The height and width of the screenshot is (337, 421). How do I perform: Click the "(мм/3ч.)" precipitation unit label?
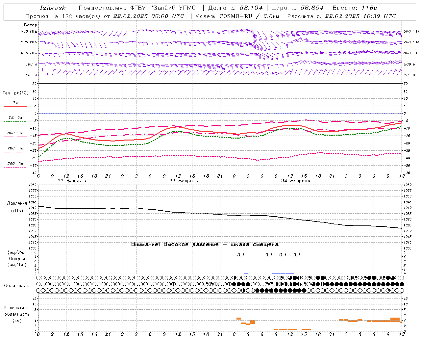tap(17, 253)
